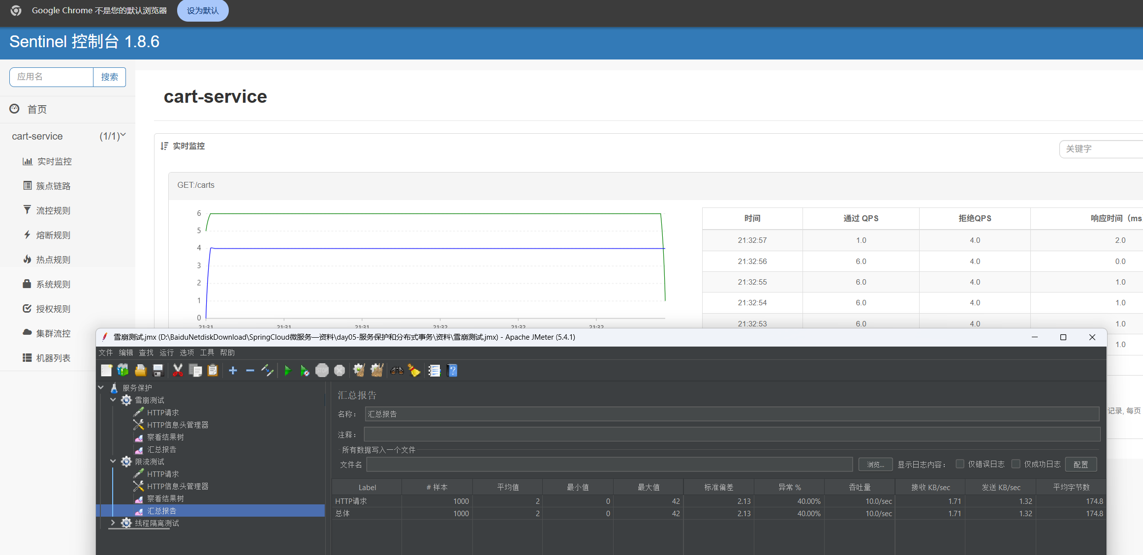This screenshot has width=1143, height=555.
Task: Start the JMeter test run
Action: tap(288, 370)
